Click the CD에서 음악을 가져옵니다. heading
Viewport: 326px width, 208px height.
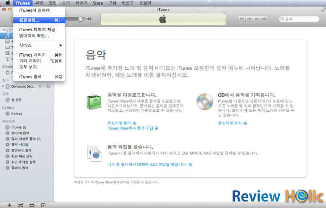(x=247, y=95)
